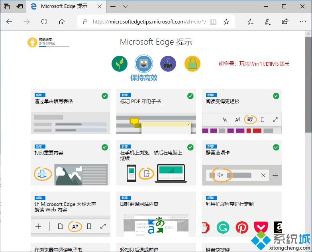Open 在手机上浏览，然后在电脑上继续 tip

(156, 163)
